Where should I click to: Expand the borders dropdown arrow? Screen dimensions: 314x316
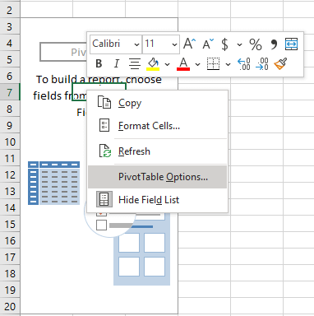pos(228,64)
